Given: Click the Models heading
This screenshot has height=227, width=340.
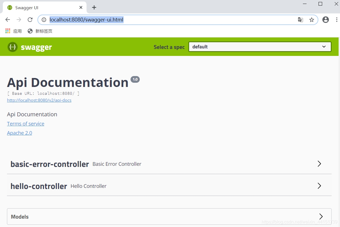Looking at the screenshot, I should click(20, 217).
